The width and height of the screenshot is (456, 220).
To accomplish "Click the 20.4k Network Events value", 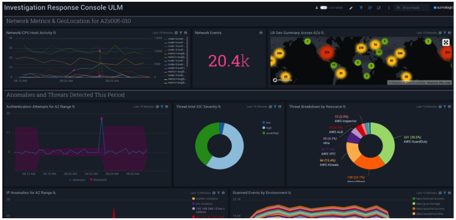I will pyautogui.click(x=229, y=61).
